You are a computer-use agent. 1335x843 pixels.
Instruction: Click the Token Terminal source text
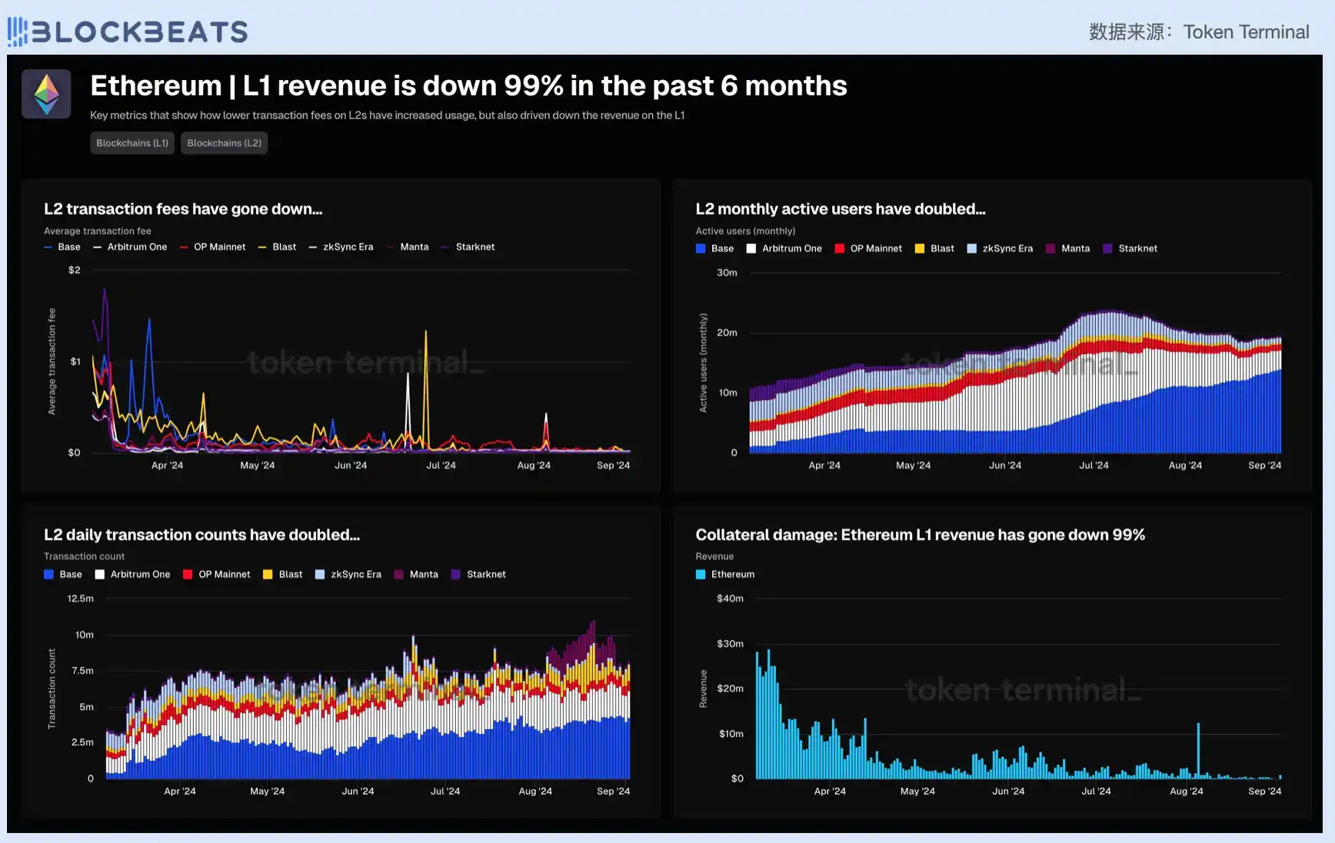pos(1246,32)
